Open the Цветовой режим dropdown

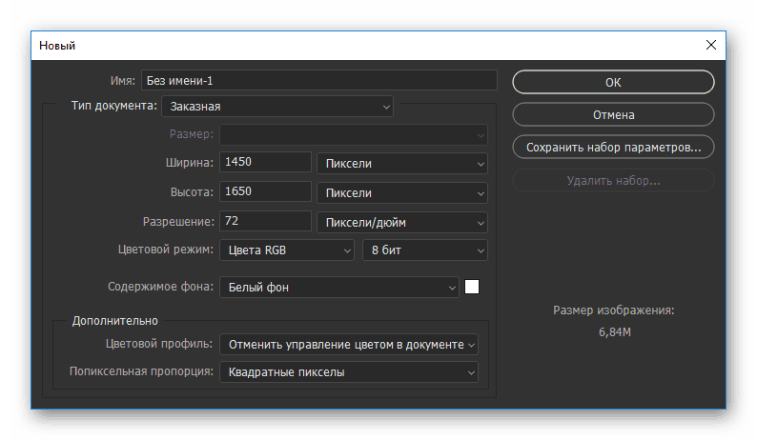[287, 250]
